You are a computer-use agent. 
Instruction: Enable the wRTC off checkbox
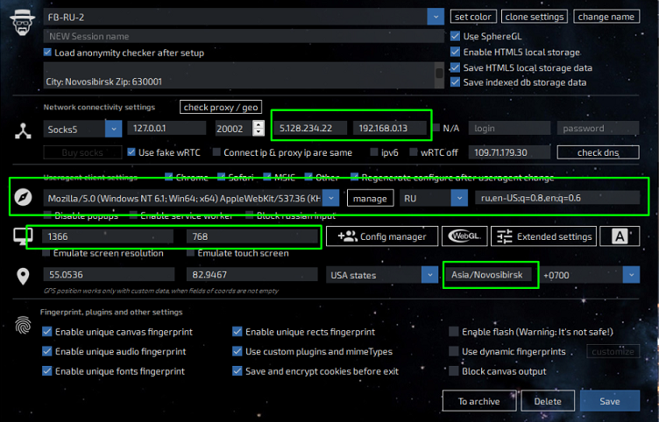[x=414, y=152]
